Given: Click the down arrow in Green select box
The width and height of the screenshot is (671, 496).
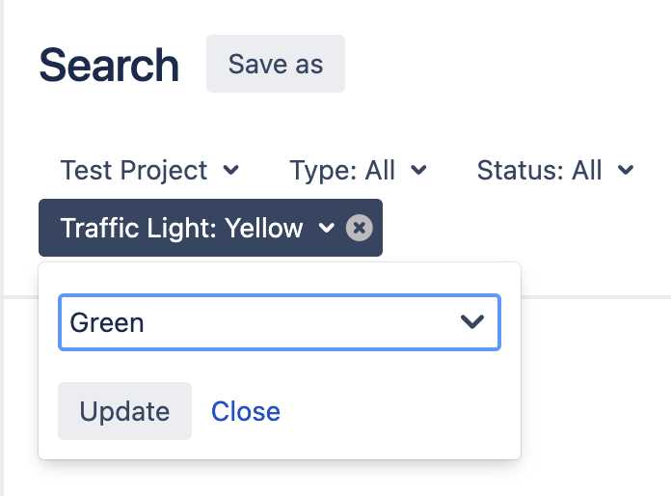Looking at the screenshot, I should point(472,322).
